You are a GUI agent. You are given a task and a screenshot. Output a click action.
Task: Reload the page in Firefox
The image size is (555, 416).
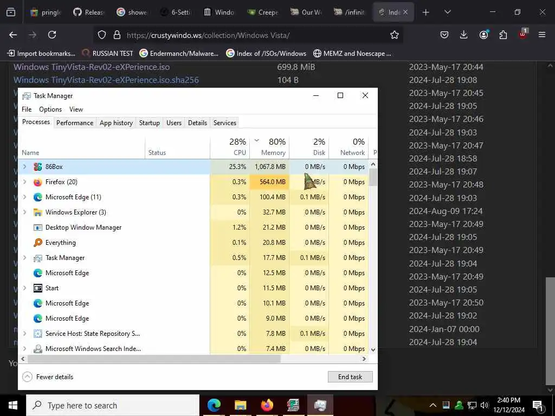point(52,35)
